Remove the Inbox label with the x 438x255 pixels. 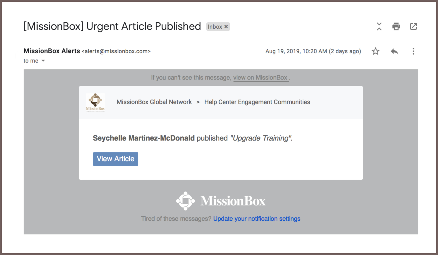coord(226,27)
